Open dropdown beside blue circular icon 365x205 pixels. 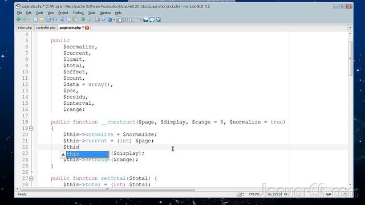[x=114, y=20]
